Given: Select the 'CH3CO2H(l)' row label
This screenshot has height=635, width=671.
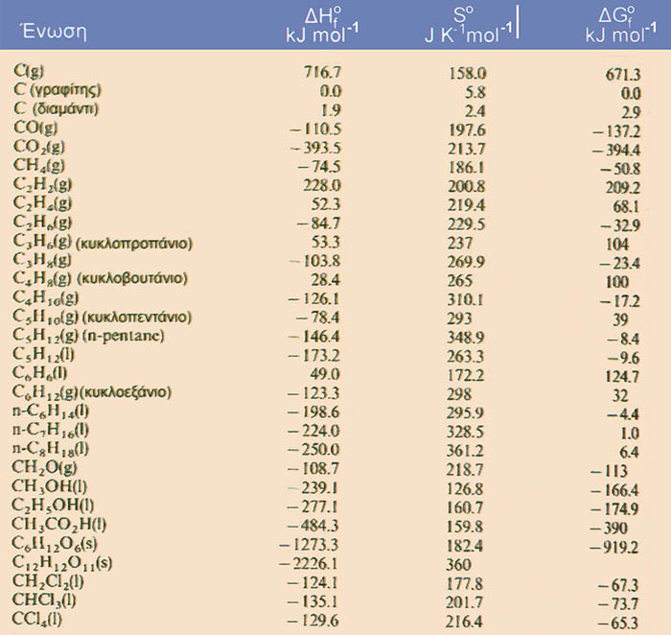Looking at the screenshot, I should pos(59,524).
